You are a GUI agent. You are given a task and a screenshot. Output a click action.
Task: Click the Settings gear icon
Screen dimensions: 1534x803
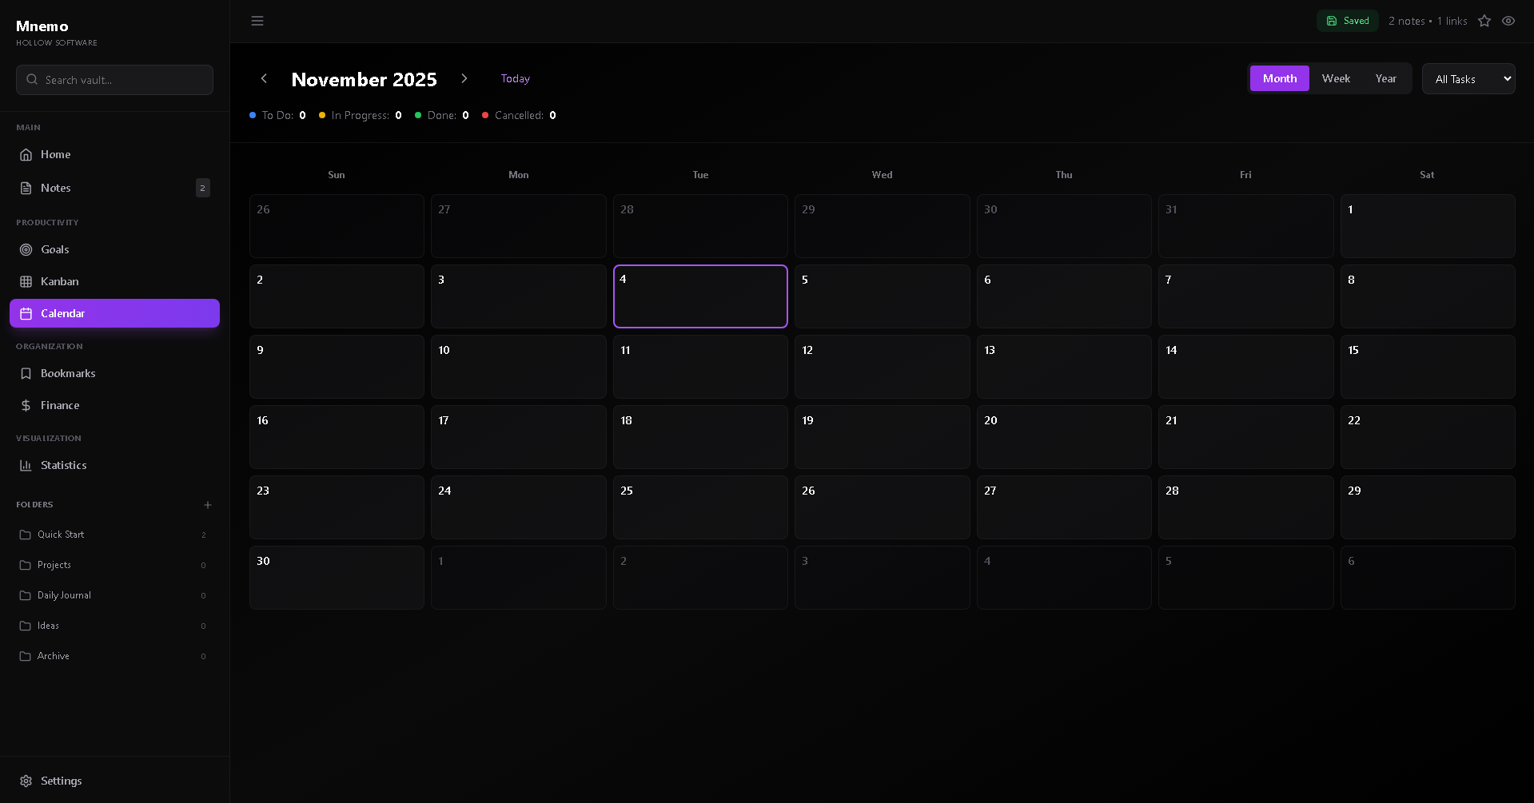pos(26,781)
